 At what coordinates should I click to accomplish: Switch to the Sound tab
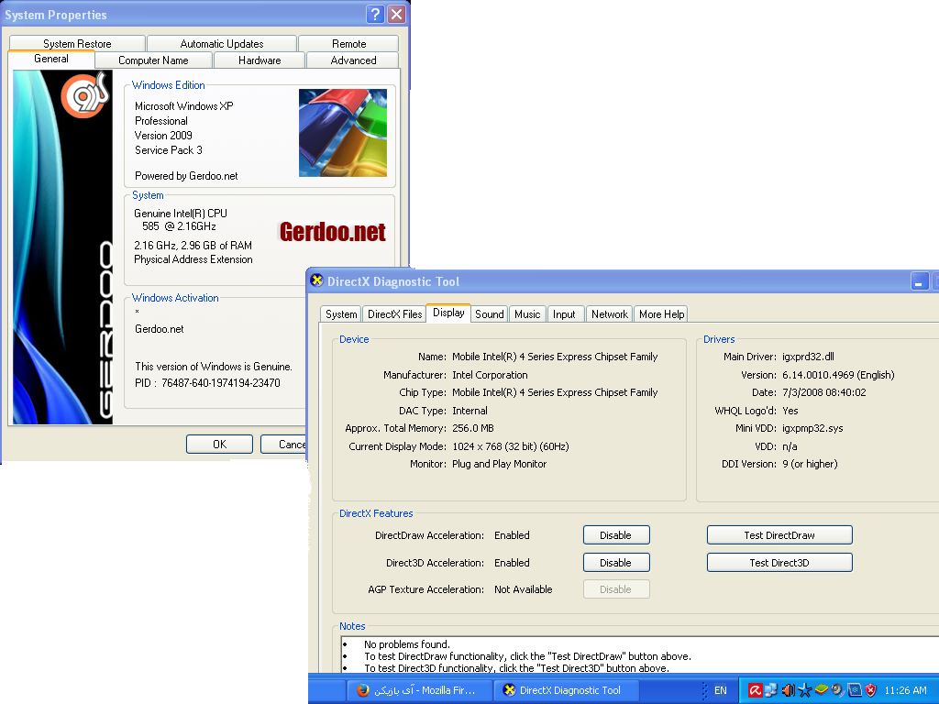pyautogui.click(x=490, y=314)
